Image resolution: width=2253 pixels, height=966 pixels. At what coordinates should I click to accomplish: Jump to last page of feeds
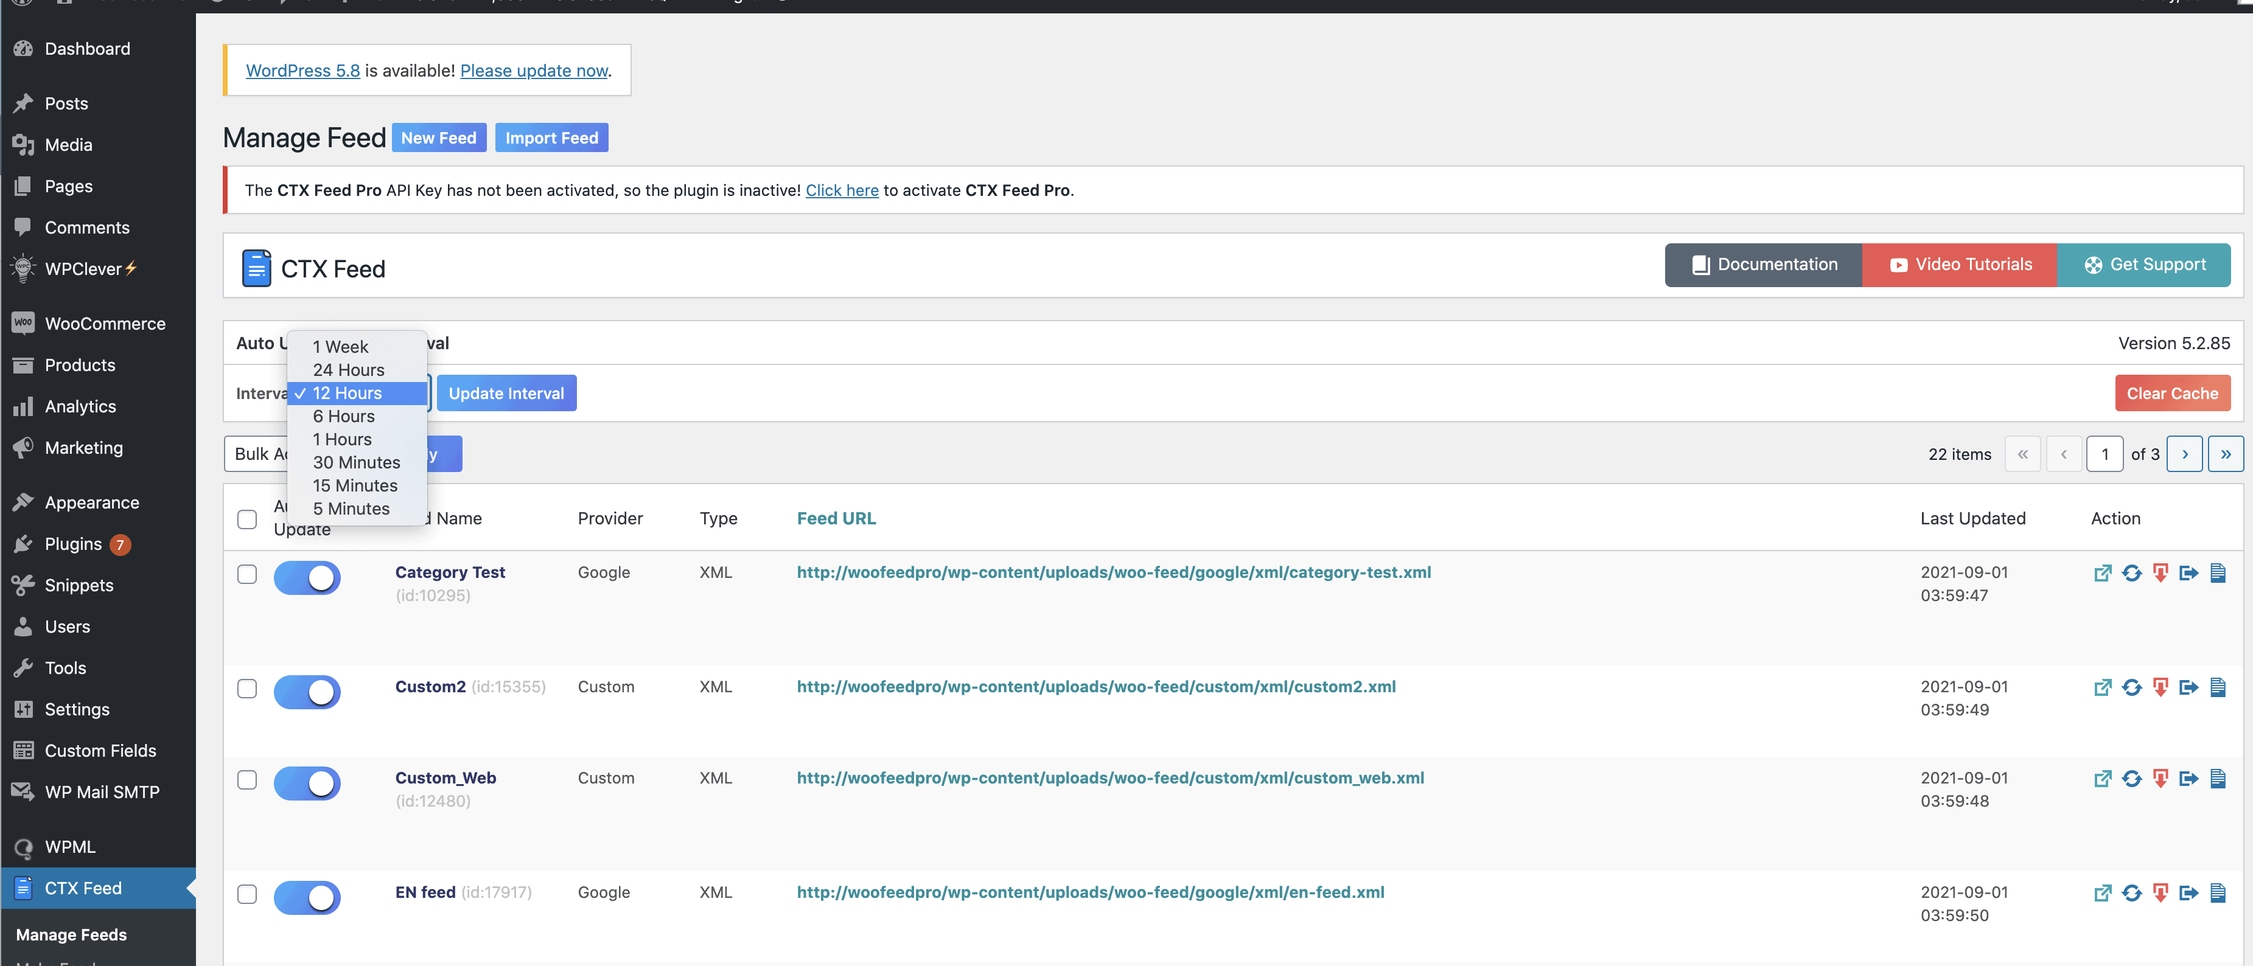point(2226,454)
